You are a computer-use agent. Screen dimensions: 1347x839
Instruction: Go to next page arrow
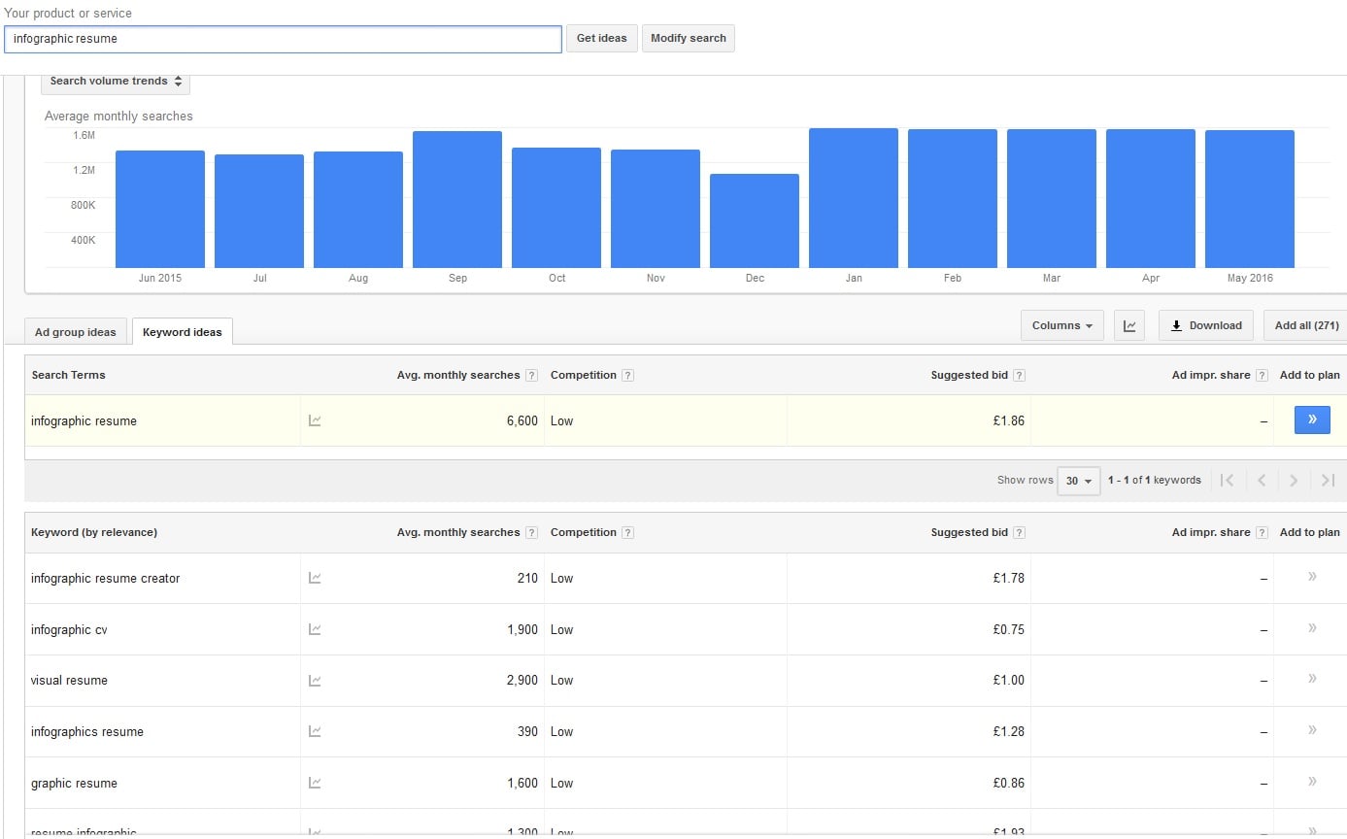coord(1293,481)
